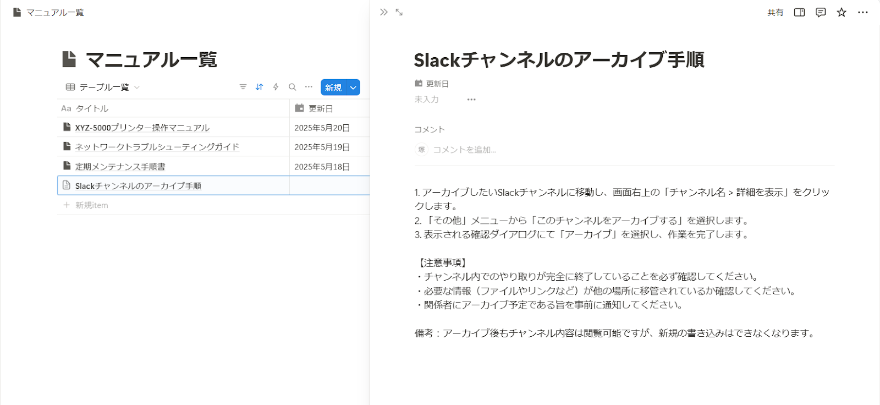
Task: Open the XYZ-5000プリンター操作マニュアル page
Action: 142,128
